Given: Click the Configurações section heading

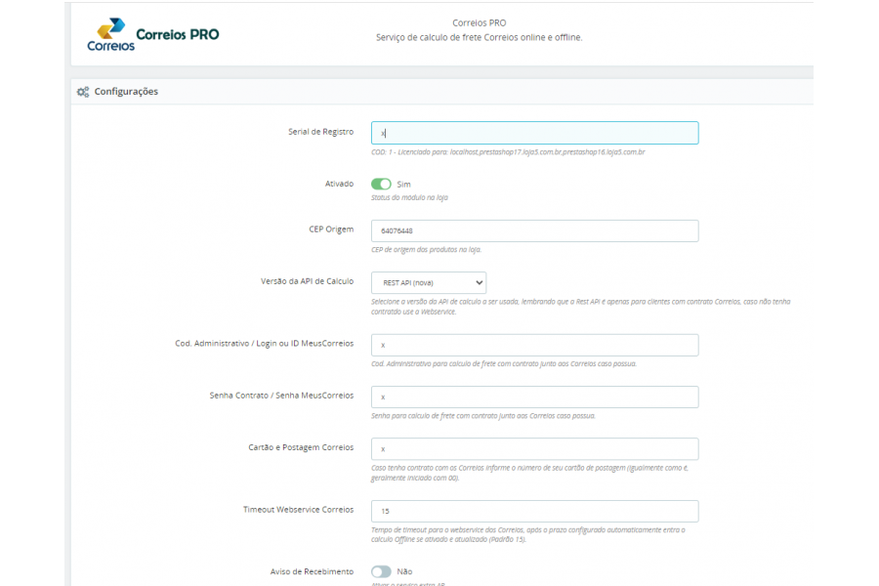Looking at the screenshot, I should pyautogui.click(x=126, y=92).
